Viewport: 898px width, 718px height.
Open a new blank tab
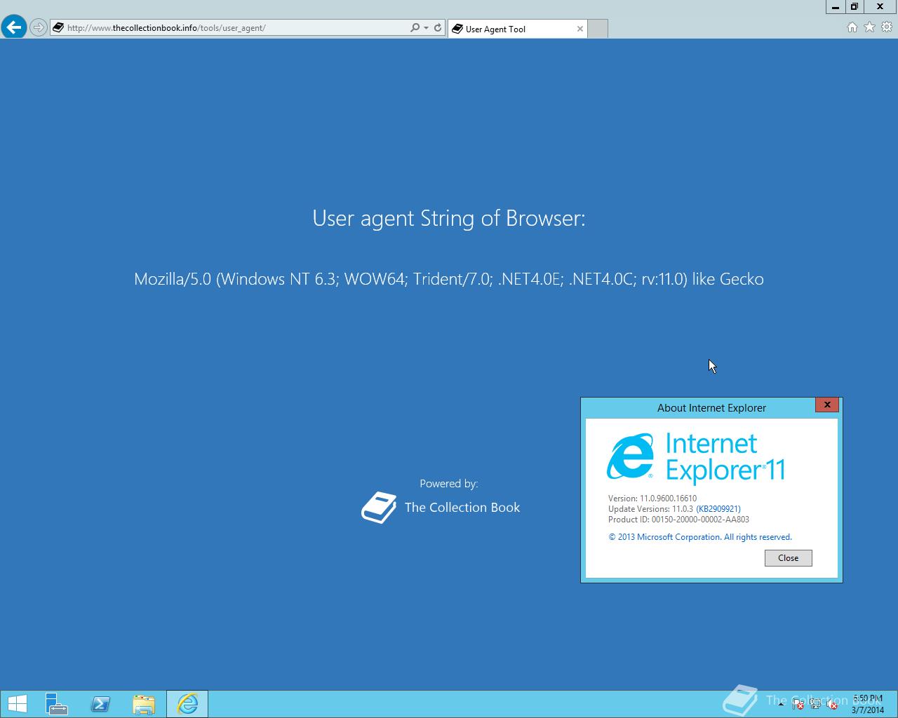click(598, 29)
